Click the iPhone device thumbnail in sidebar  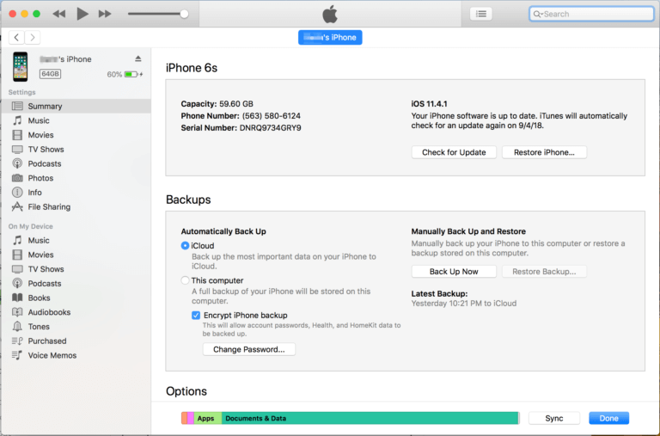(21, 66)
